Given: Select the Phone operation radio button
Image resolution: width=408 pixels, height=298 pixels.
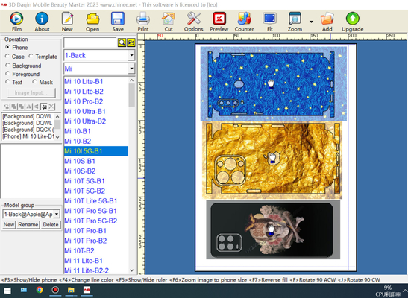Looking at the screenshot, I should [7, 47].
